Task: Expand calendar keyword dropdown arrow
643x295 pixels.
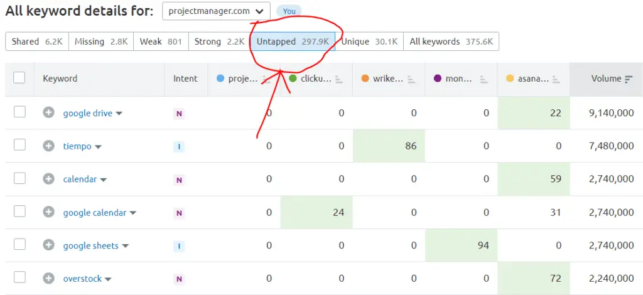Action: tap(104, 180)
